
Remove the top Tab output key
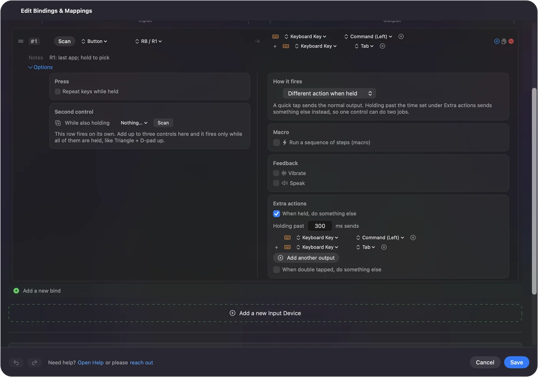coord(382,46)
